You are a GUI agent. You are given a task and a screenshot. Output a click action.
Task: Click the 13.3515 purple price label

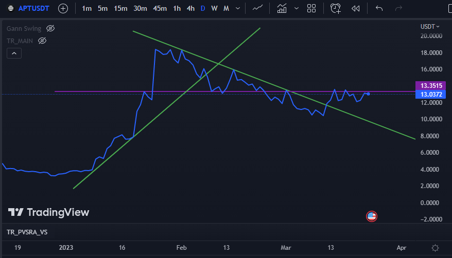tap(431, 85)
